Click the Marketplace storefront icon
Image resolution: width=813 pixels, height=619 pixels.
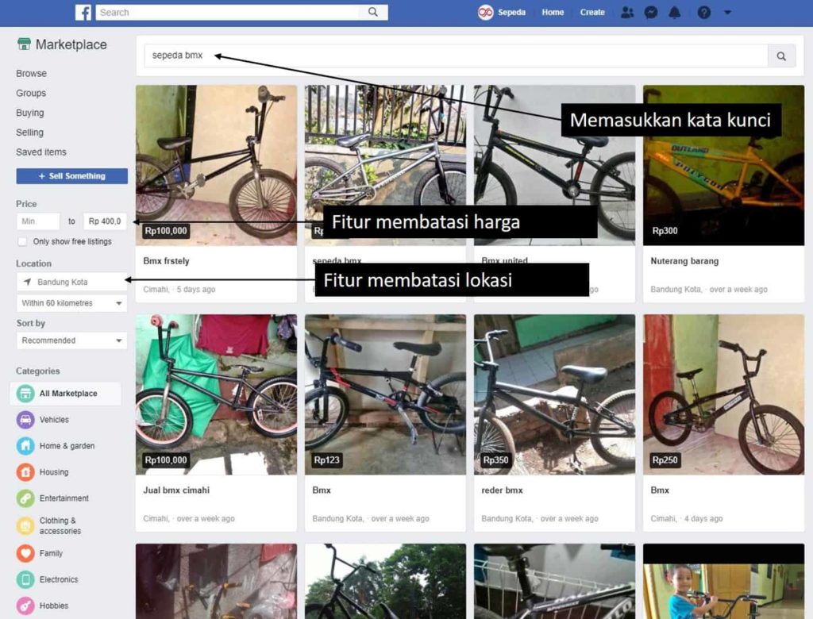[24, 44]
